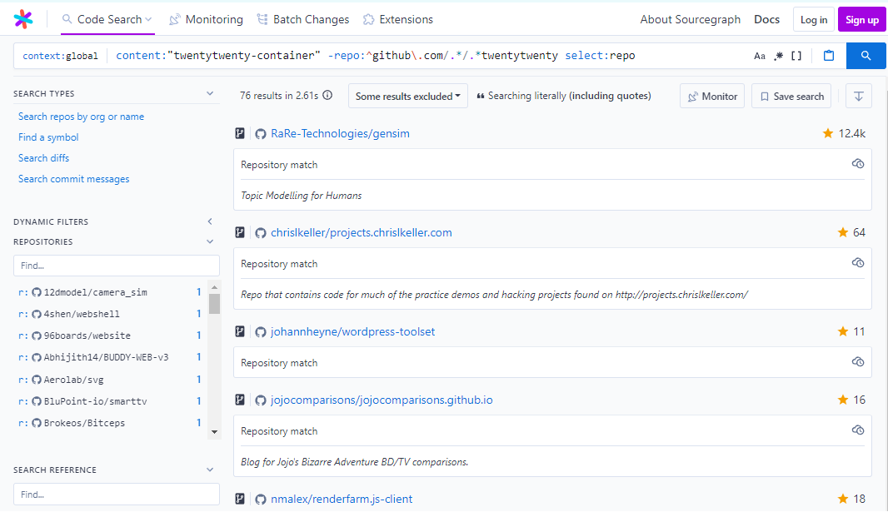Open the Code Search menu
The height and width of the screenshot is (512, 888).
click(x=107, y=19)
